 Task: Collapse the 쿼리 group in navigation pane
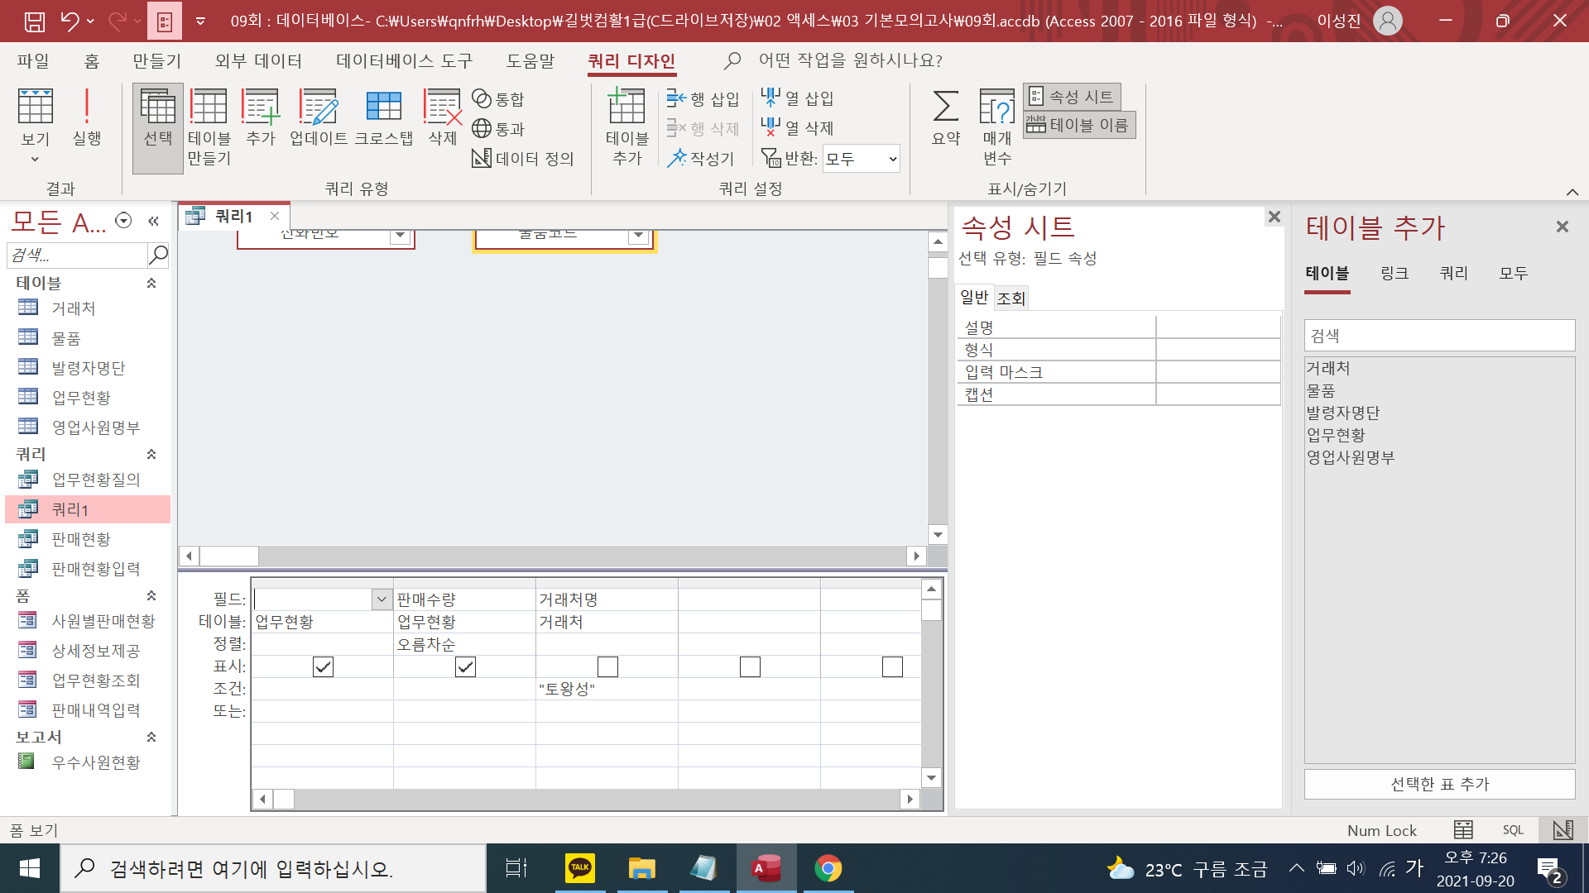tap(151, 454)
